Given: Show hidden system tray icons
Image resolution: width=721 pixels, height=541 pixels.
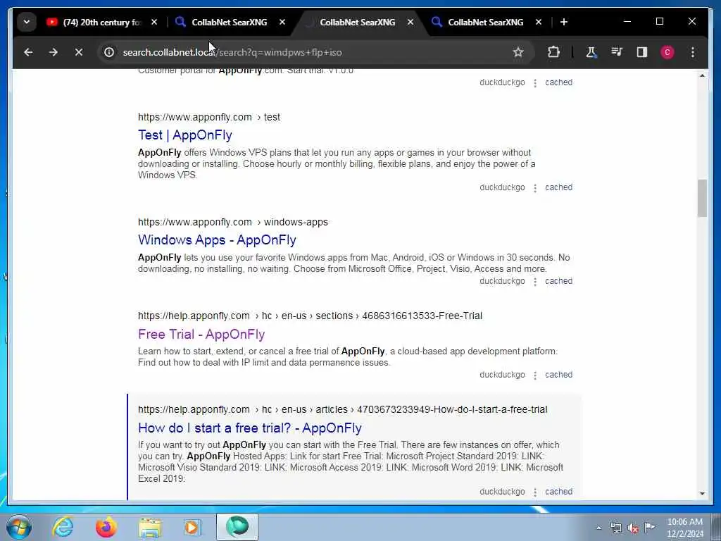Looking at the screenshot, I should pos(598,528).
